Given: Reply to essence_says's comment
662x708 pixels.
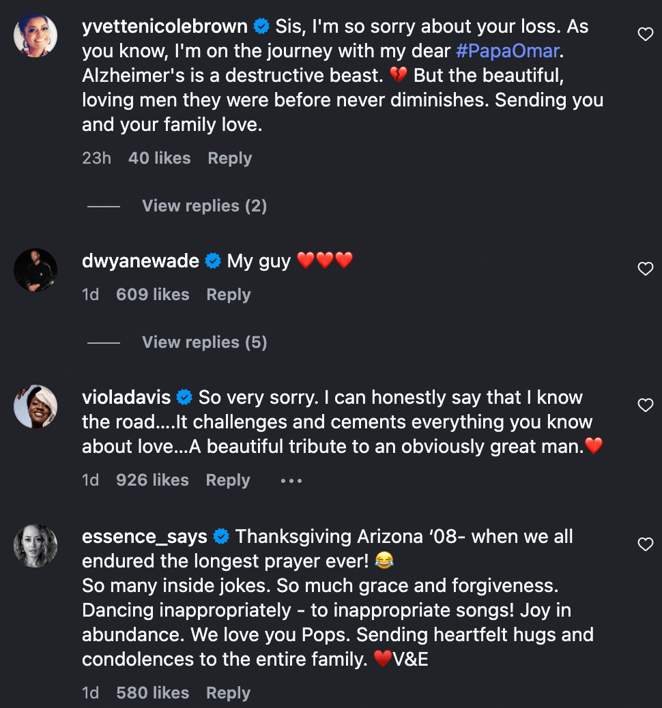Looking at the screenshot, I should click(228, 693).
